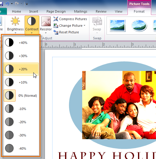Open the Page Design tab
The image size is (156, 159).
[x=56, y=11]
